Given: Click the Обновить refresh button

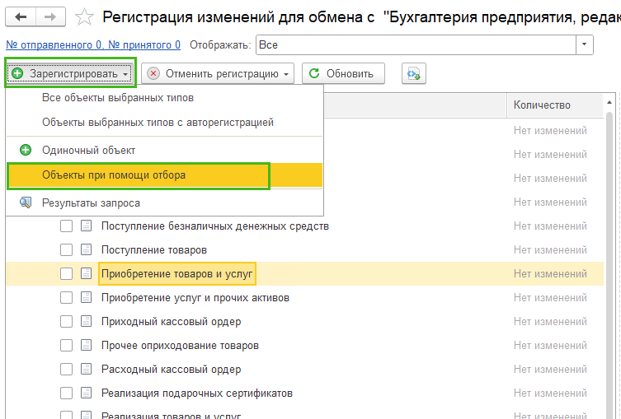Looking at the screenshot, I should pyautogui.click(x=343, y=73).
